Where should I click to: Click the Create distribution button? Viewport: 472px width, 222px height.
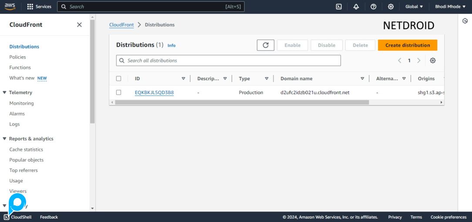tap(407, 45)
